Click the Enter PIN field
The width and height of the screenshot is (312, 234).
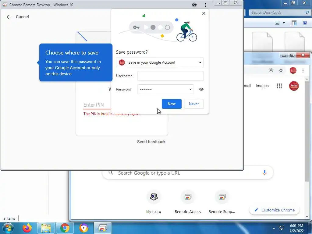point(97,105)
